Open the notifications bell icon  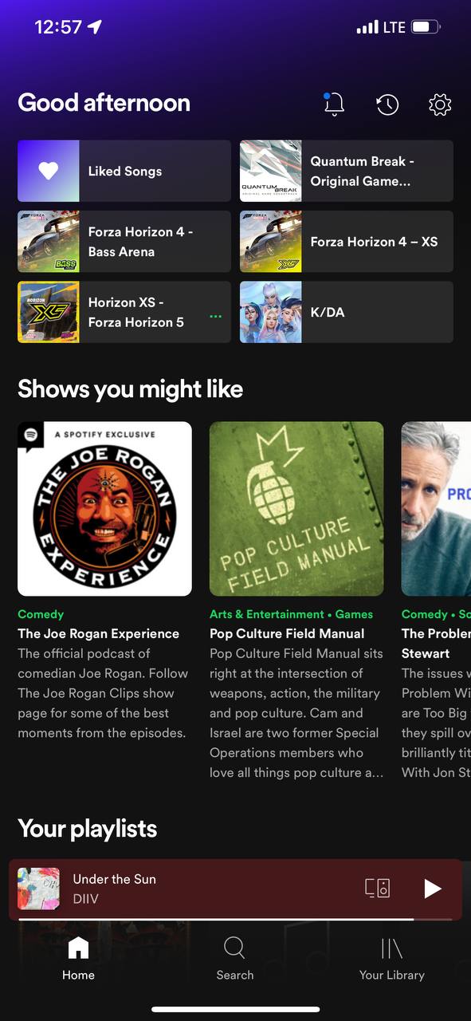[x=334, y=104]
